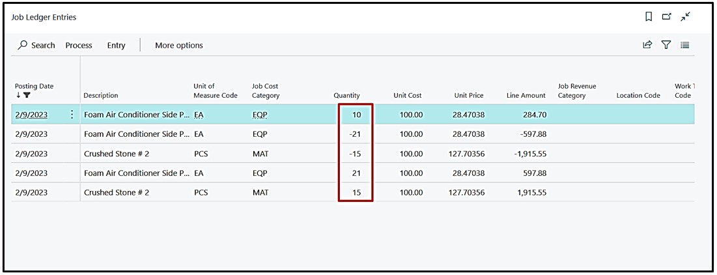Switch layout with list view icon
The height and width of the screenshot is (275, 717).
[685, 45]
